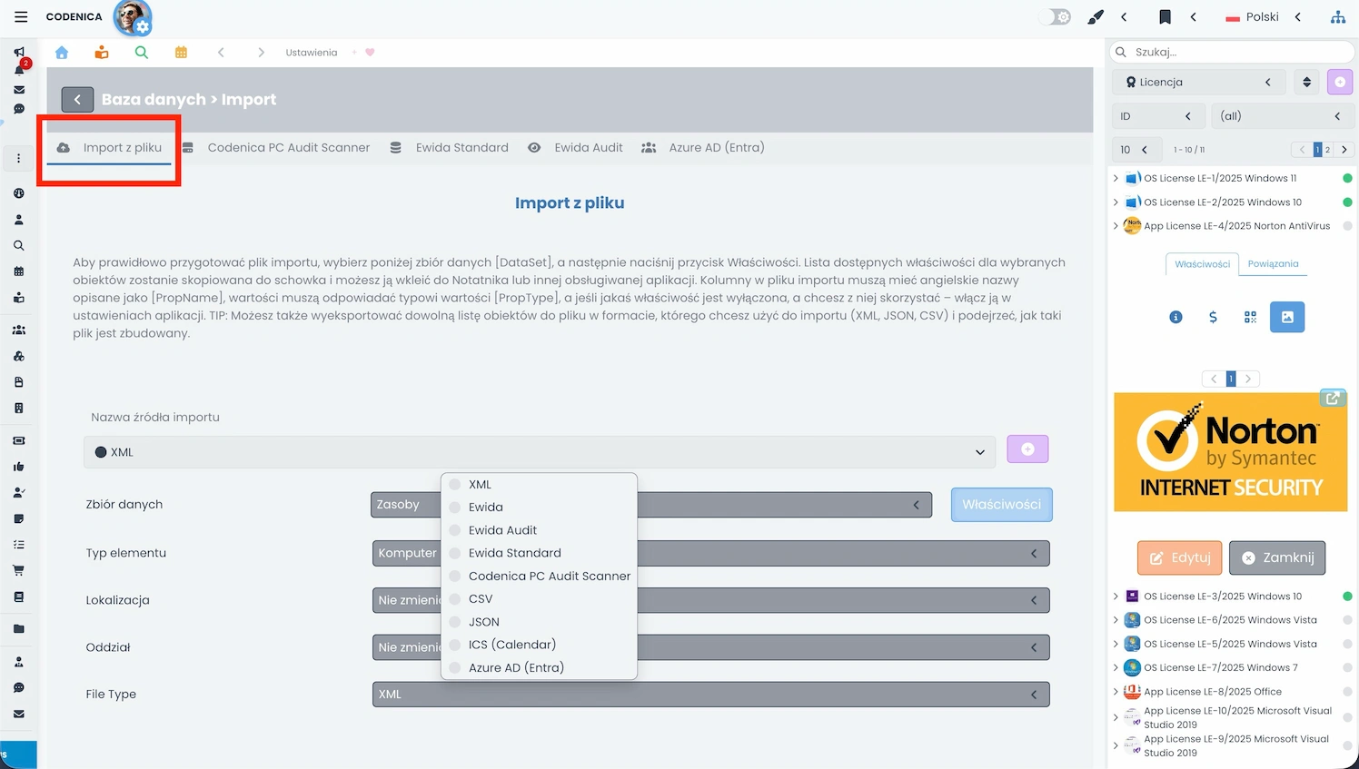The image size is (1359, 769).
Task: Select the highlighted image view icon
Action: (x=1286, y=317)
